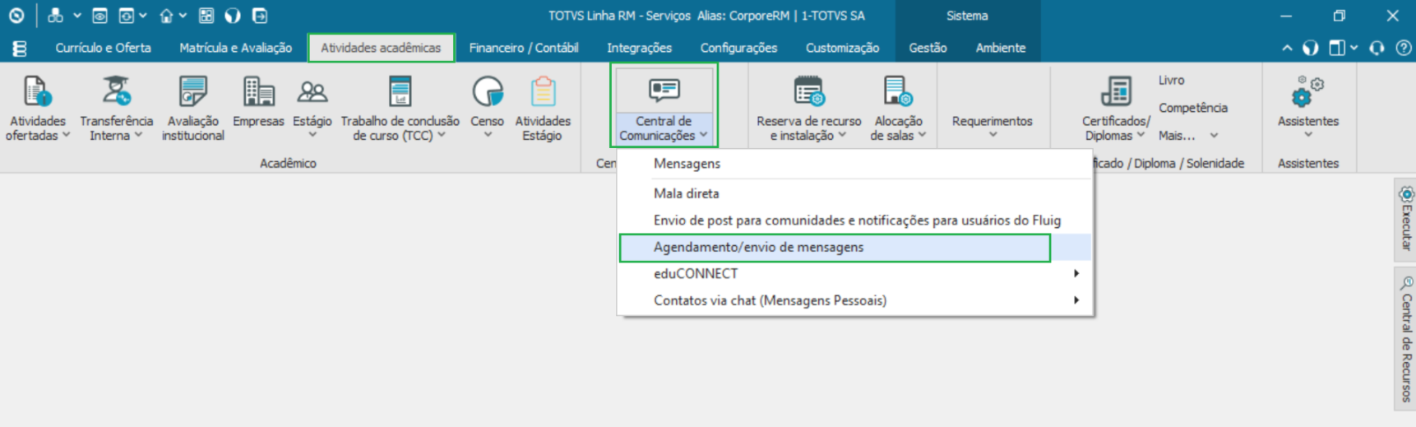Click the refresh window icon in quick access bar
This screenshot has width=1416, height=427.
click(127, 16)
